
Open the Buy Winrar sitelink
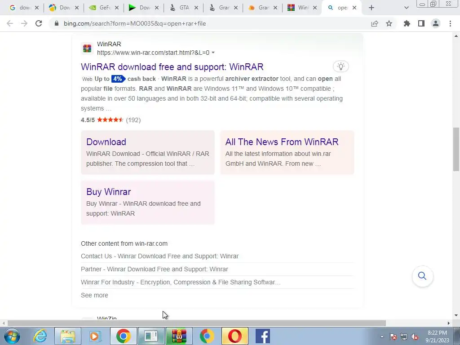(109, 192)
